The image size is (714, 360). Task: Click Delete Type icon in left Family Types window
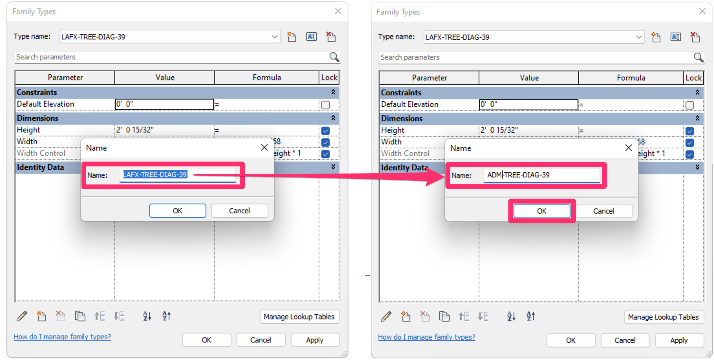coord(331,37)
